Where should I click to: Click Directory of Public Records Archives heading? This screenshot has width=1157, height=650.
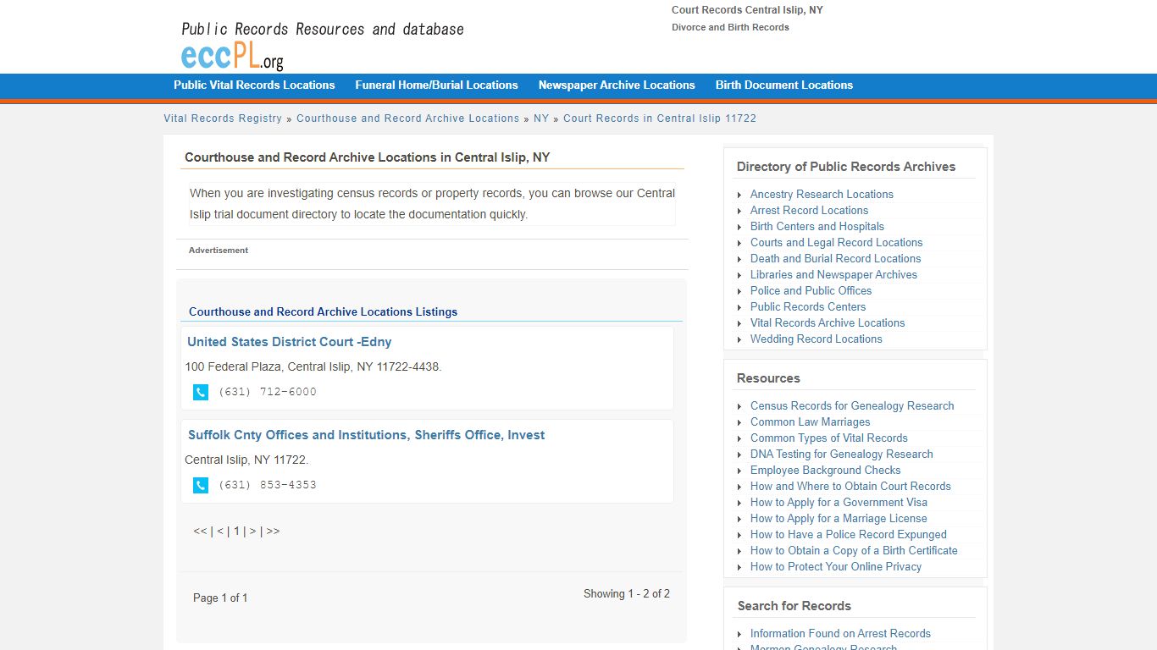coord(846,167)
